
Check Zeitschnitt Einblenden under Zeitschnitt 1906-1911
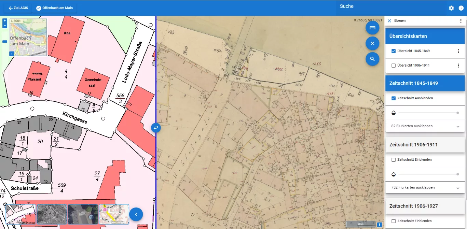[x=394, y=160]
